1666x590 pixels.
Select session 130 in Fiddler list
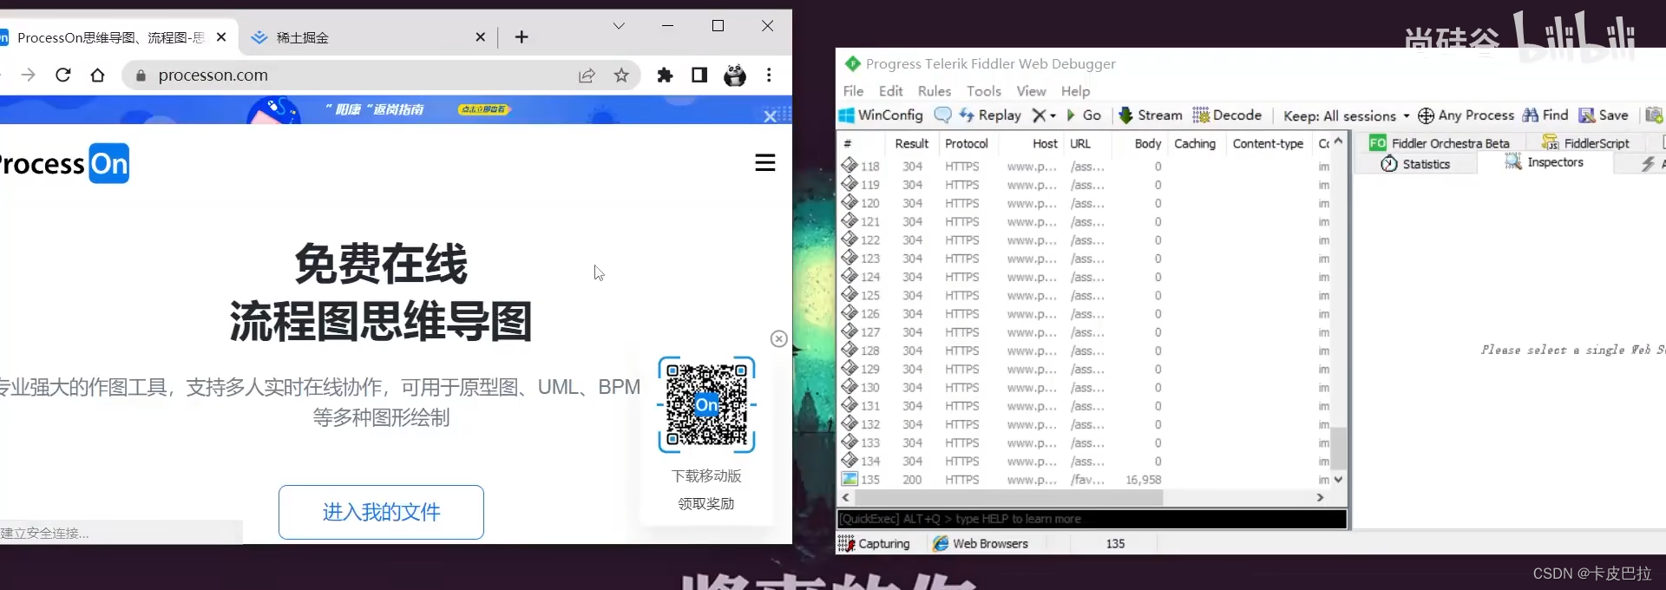click(x=1086, y=388)
